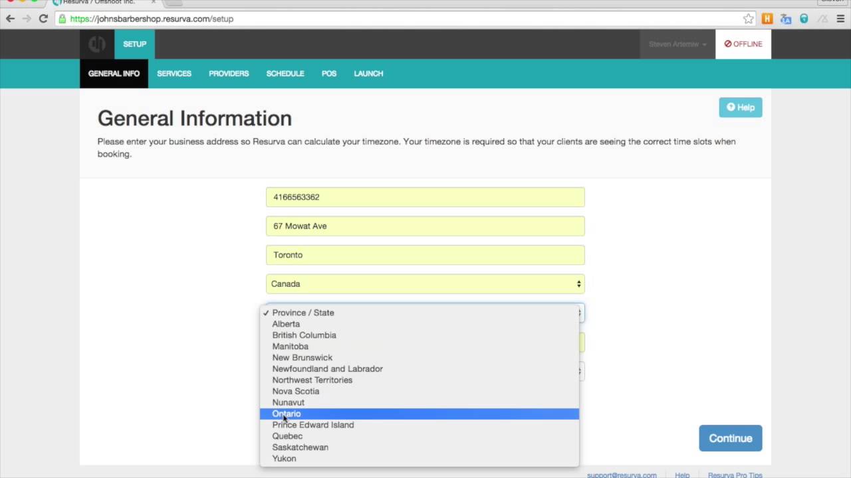The height and width of the screenshot is (478, 851).
Task: Open the Providers tab
Action: click(229, 74)
